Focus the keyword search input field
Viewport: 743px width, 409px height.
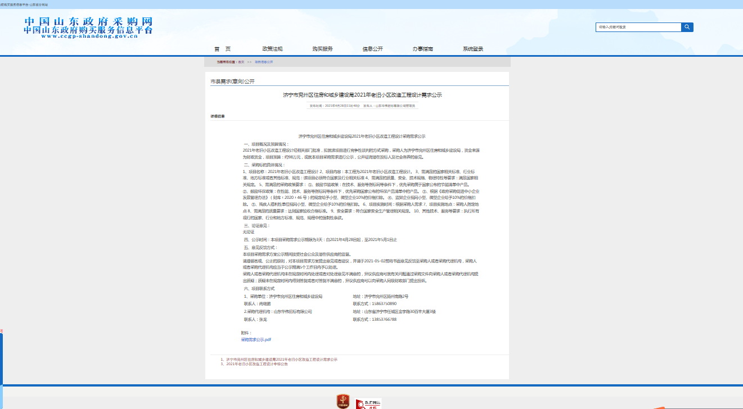[x=638, y=27]
